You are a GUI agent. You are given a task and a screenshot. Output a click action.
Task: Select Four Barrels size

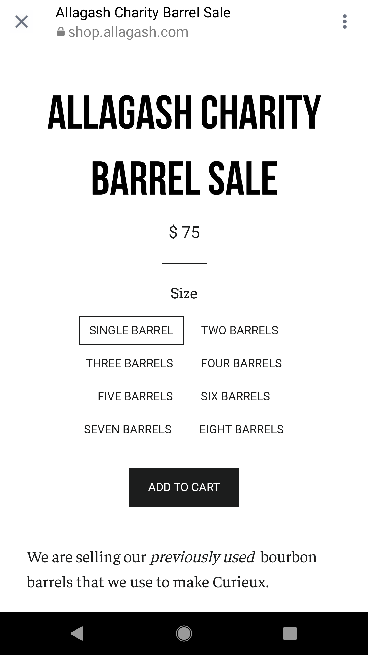click(x=241, y=364)
